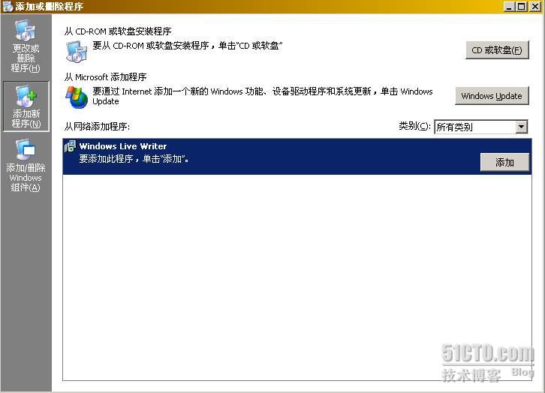Screen dimensions: 545x393
Task: Close the 添加或删除程序 window
Action: pyautogui.click(x=535, y=7)
